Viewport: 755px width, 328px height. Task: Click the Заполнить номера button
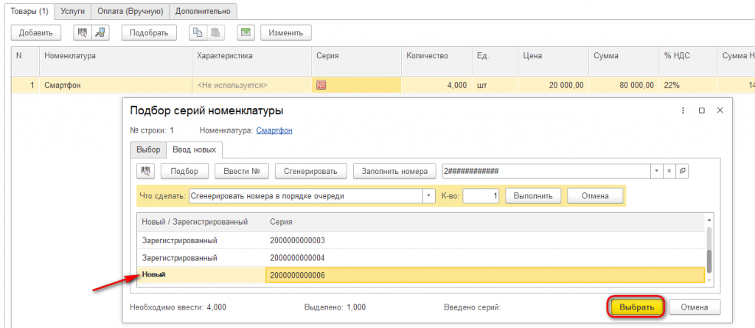(x=394, y=171)
